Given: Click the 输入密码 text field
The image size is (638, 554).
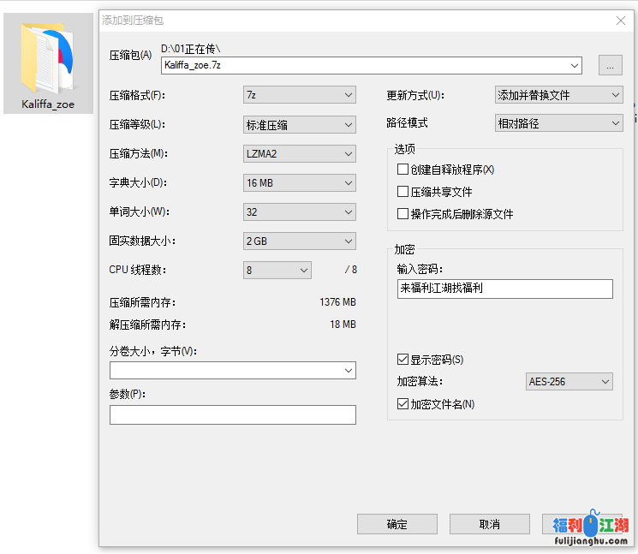Looking at the screenshot, I should [x=504, y=289].
